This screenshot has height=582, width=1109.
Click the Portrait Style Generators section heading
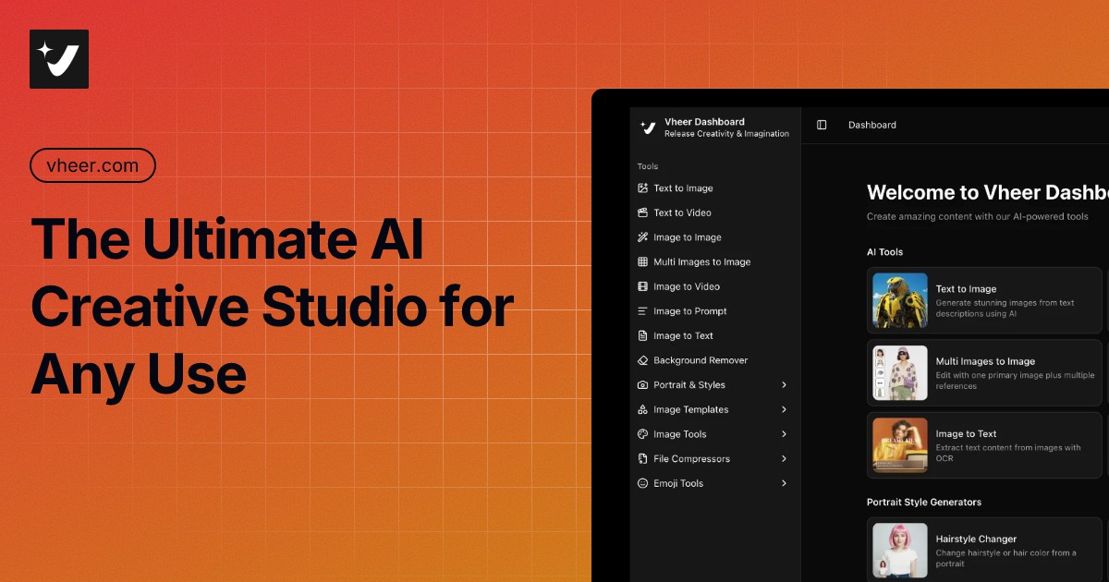click(x=924, y=503)
